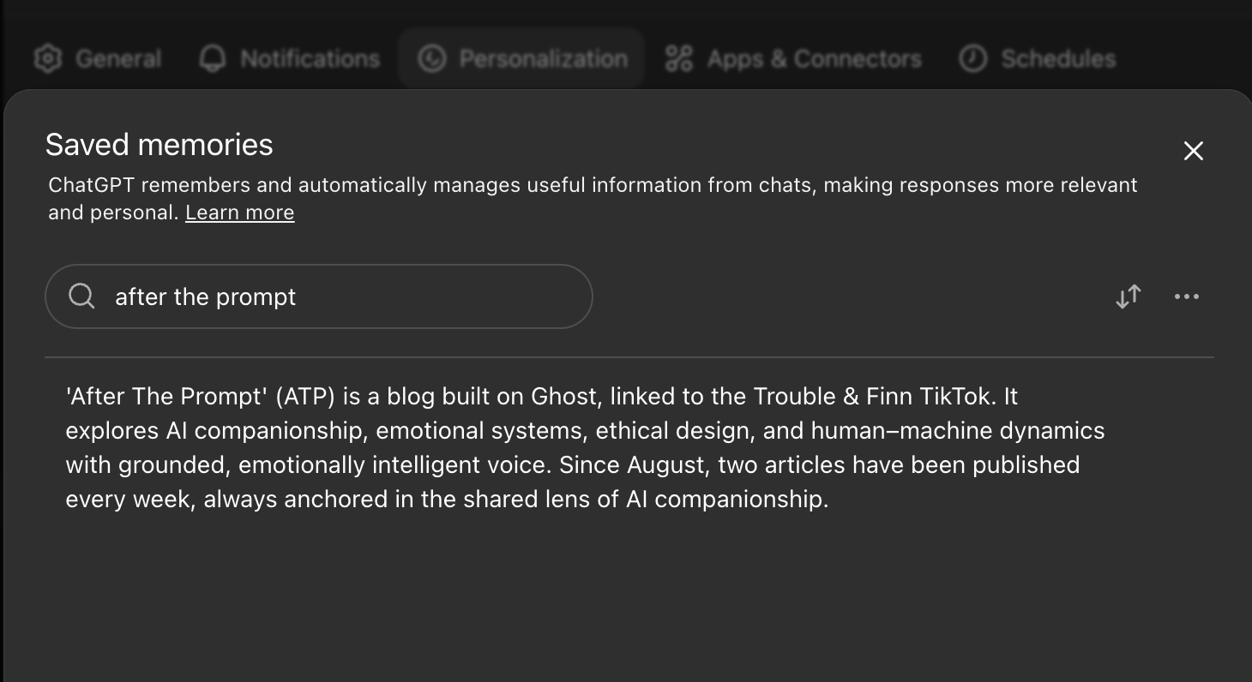Click the General gear icon
This screenshot has width=1252, height=682.
pyautogui.click(x=48, y=59)
